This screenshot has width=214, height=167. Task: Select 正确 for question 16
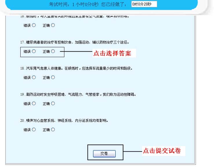pyautogui.click(x=53, y=25)
